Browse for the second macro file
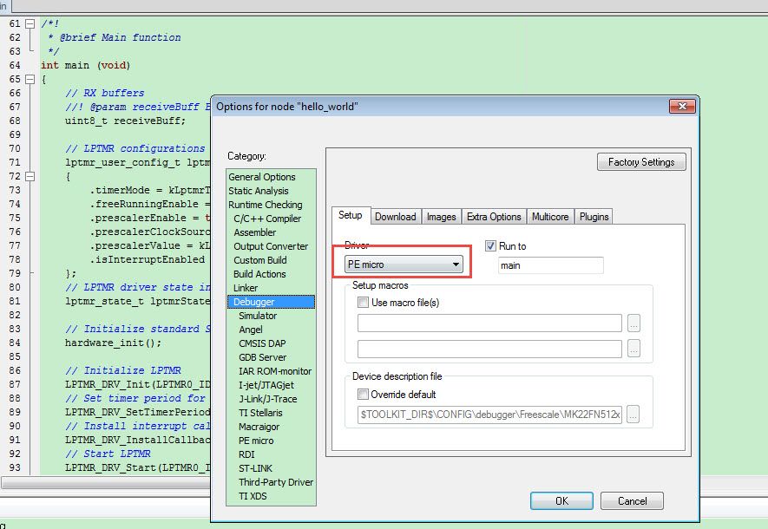768x529 pixels. [633, 349]
